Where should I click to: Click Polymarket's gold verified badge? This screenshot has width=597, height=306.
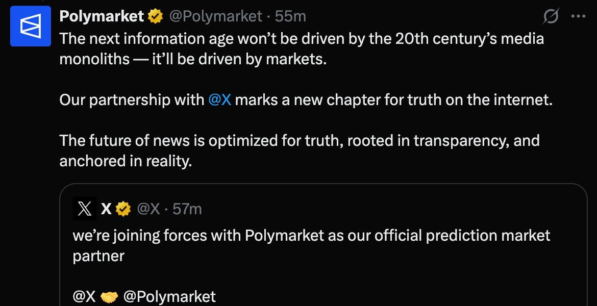coord(155,16)
